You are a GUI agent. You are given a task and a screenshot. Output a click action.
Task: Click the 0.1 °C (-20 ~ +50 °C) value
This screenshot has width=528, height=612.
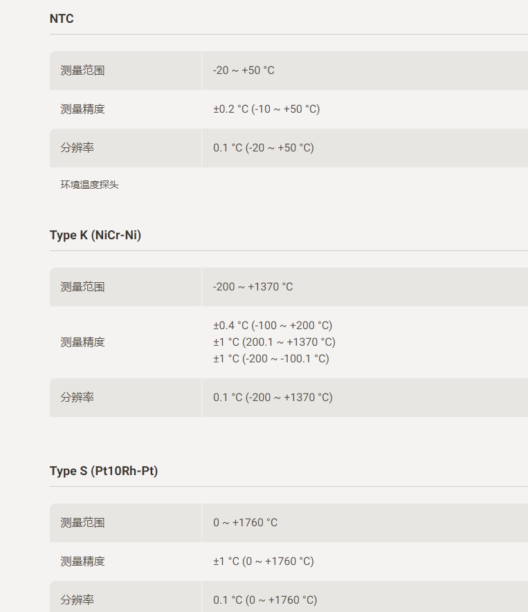point(264,148)
